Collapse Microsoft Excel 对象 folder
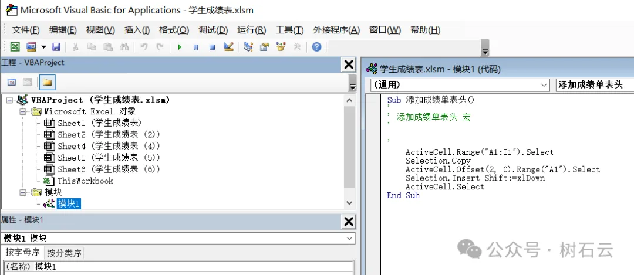This screenshot has height=275, width=634. [23, 111]
